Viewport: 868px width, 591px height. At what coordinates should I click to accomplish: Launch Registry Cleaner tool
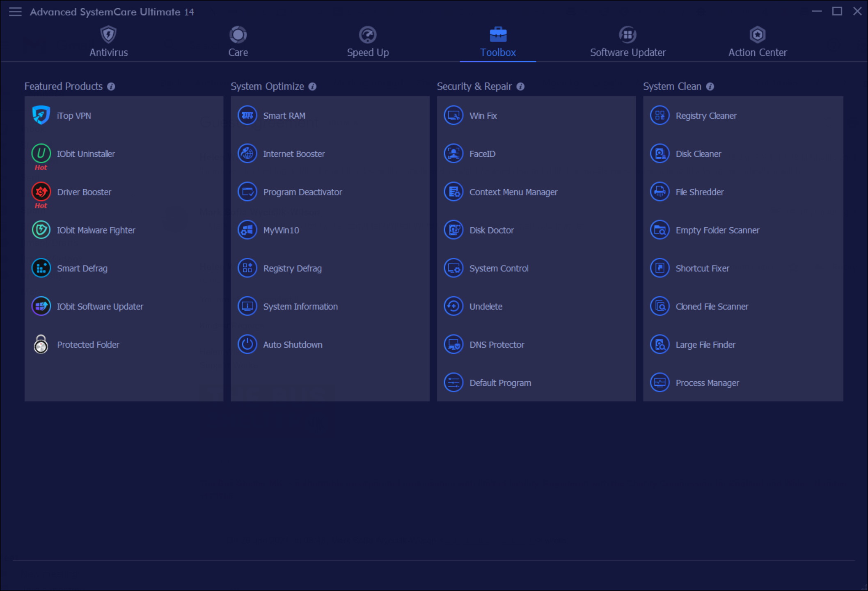click(705, 115)
